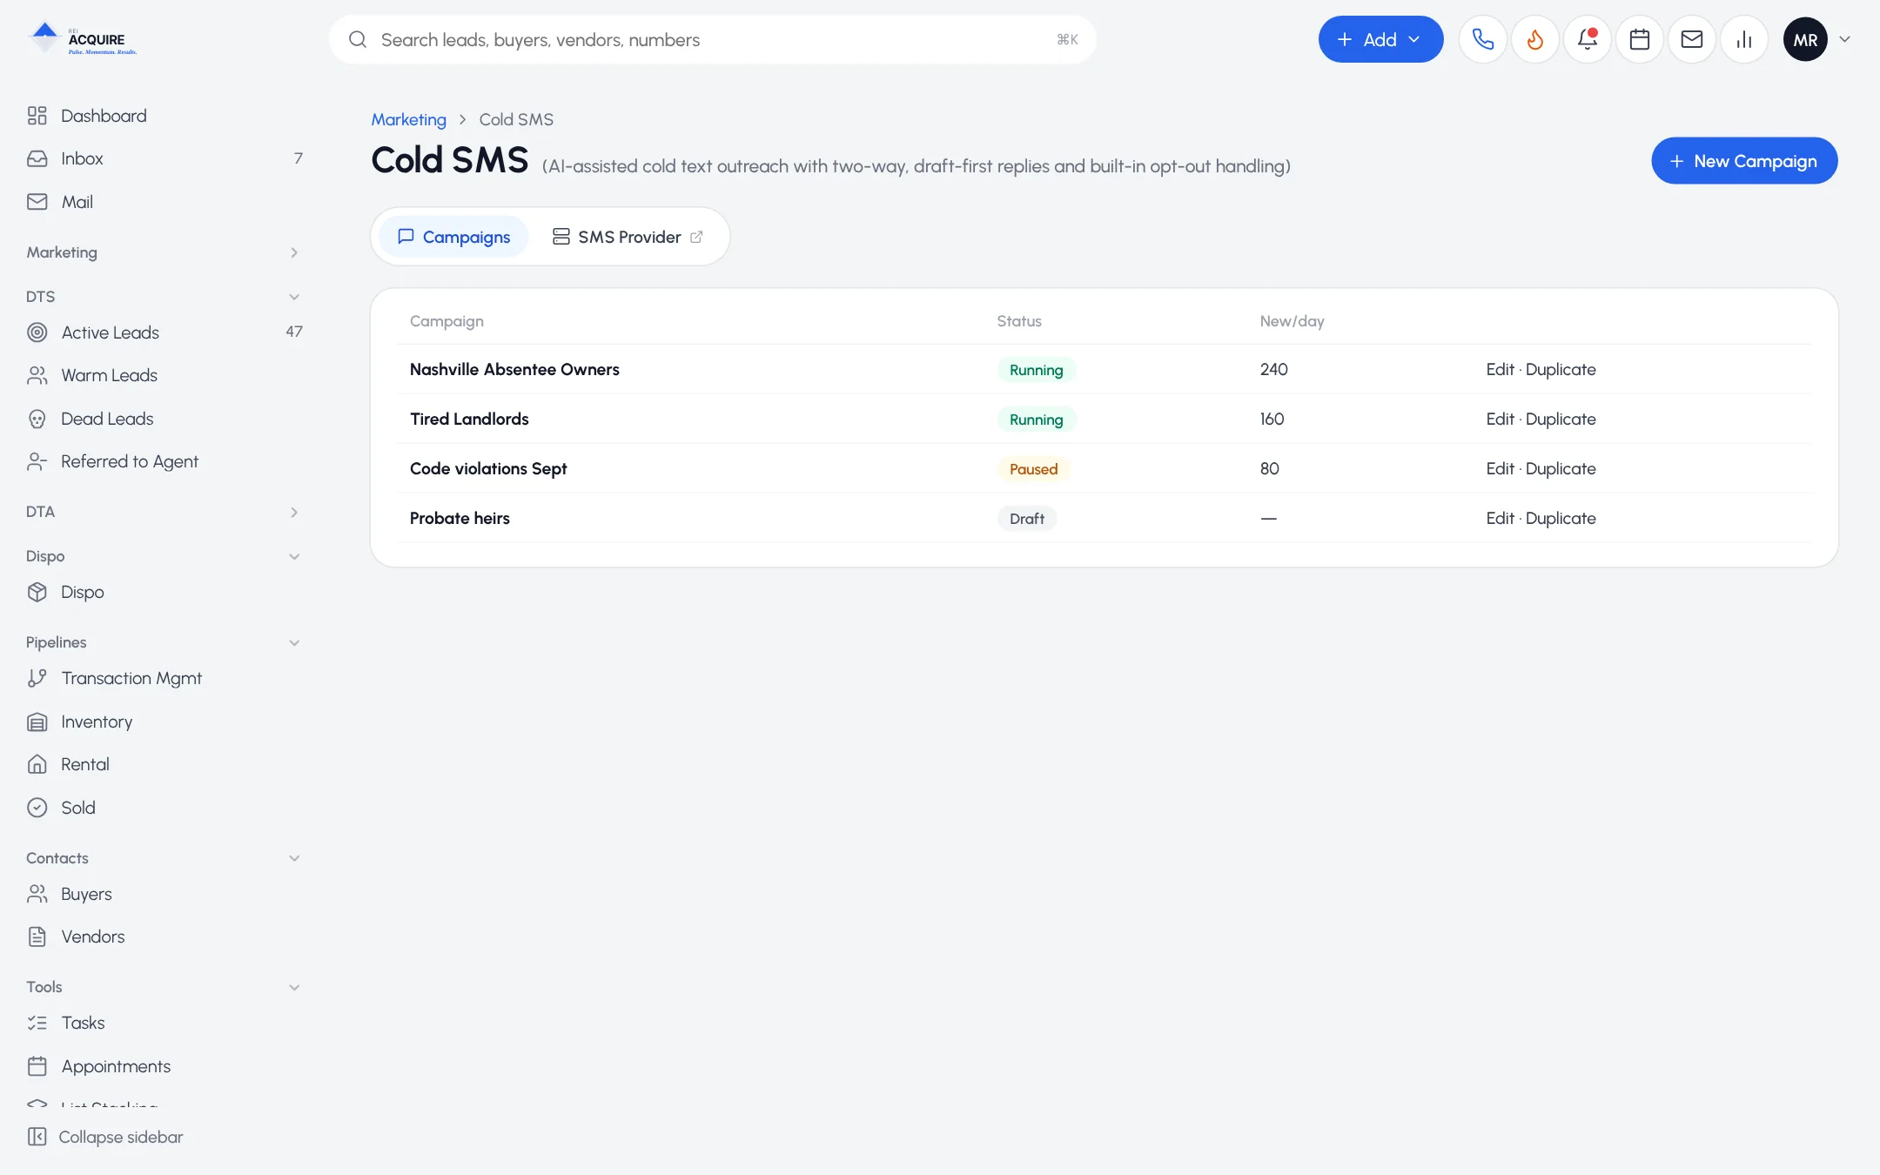Click the MR profile avatar
The image size is (1880, 1175).
coord(1805,39)
